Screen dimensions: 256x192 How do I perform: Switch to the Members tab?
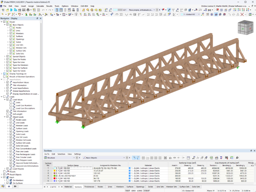click(x=120, y=187)
